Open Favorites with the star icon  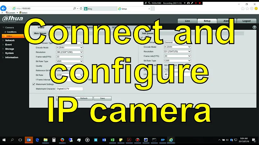point(247,9)
